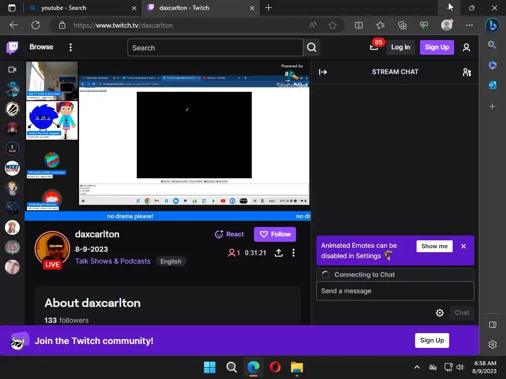506x379 pixels.
Task: Click the Edge profile avatar
Action: tap(447, 25)
